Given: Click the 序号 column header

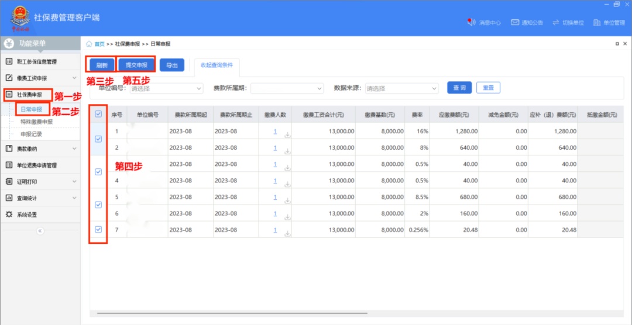Looking at the screenshot, I should point(116,115).
